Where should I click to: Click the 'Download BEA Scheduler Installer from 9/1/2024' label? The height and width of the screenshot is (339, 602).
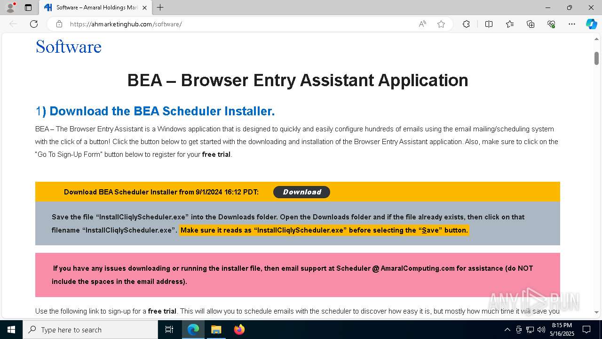(161, 192)
